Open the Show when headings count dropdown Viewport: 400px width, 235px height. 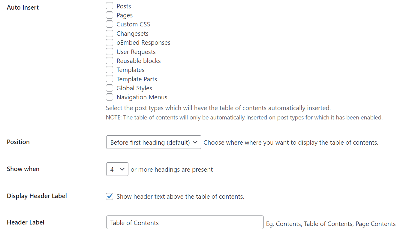click(x=117, y=169)
